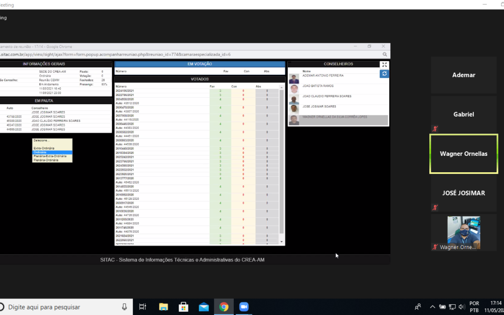Click the Ademar participant tile

[463, 75]
